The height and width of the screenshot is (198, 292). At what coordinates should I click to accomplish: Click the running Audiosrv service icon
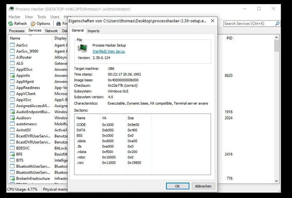coord(12,118)
